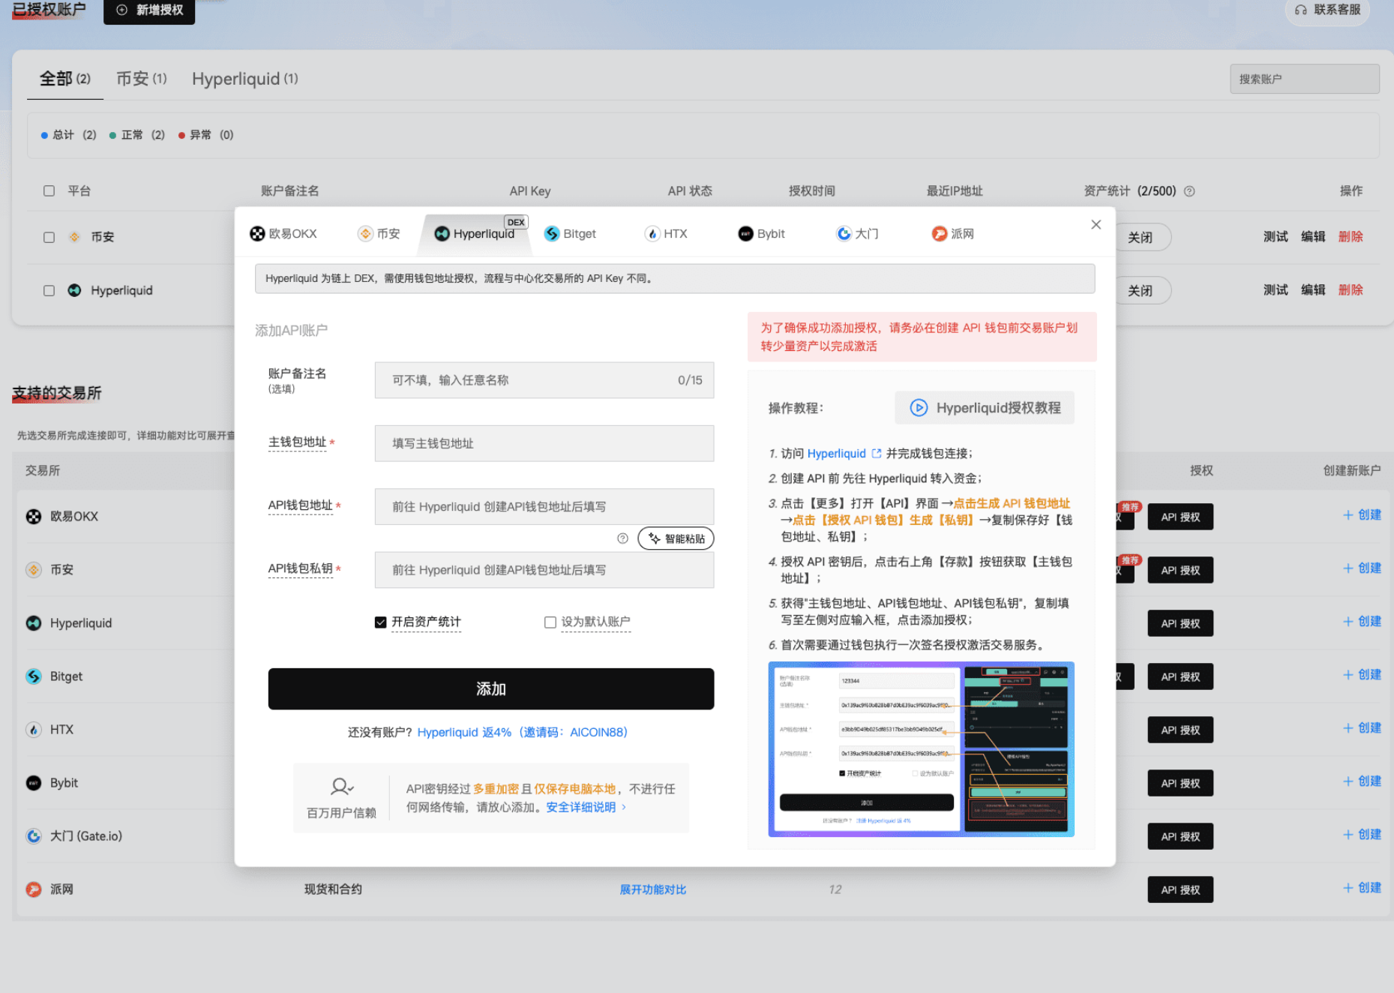Select the Hyperliquid DEX tab in dialog
The height and width of the screenshot is (993, 1394).
coord(475,234)
